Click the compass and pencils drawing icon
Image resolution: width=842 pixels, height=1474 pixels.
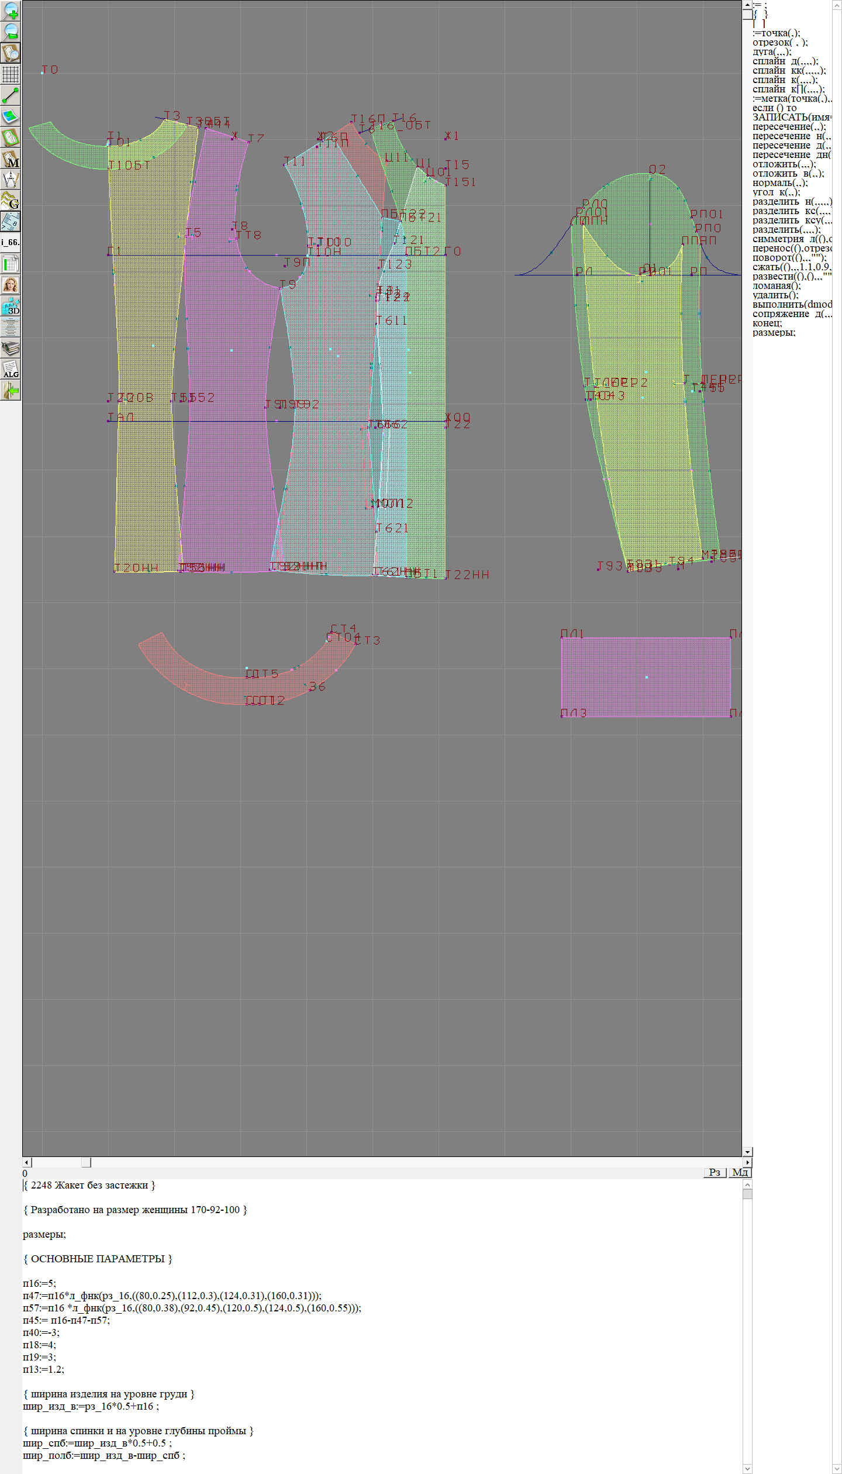[11, 180]
